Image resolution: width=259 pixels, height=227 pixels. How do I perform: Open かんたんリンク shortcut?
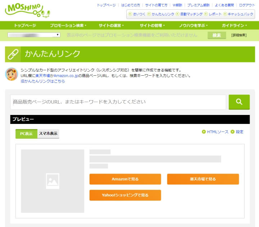click(x=163, y=14)
